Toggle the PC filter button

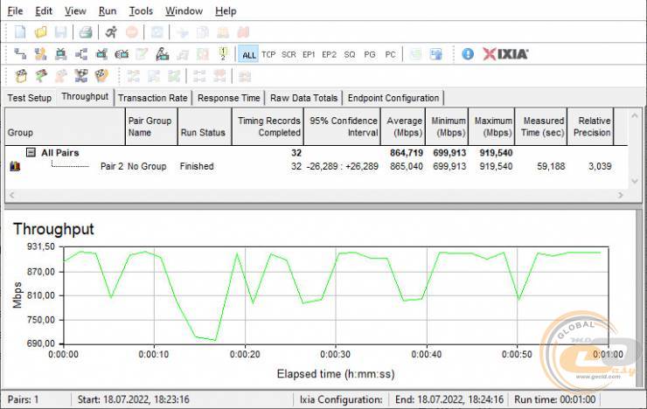[390, 54]
